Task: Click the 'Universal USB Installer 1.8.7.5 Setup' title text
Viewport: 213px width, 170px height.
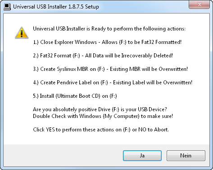Action: coord(56,7)
